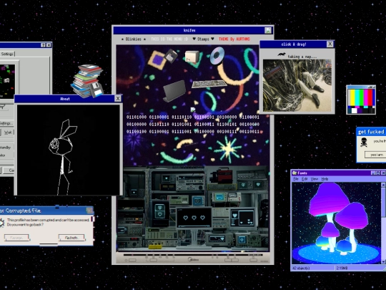Screen dimensions: 386x290
Task: Click the floating CD disc in the knifex collage
Action: pyautogui.click(x=217, y=55)
